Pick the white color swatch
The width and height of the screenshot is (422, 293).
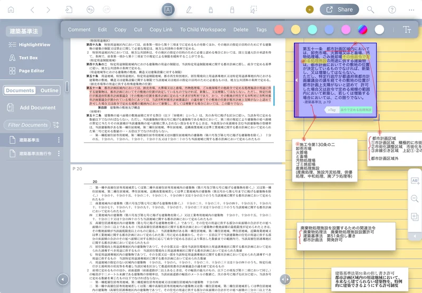coord(379,30)
